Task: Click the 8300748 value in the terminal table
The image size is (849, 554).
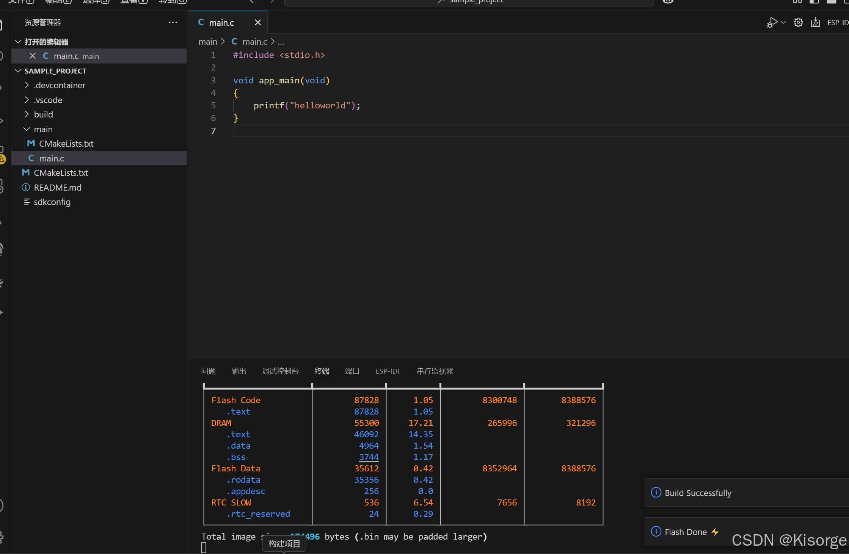Action: pos(500,400)
